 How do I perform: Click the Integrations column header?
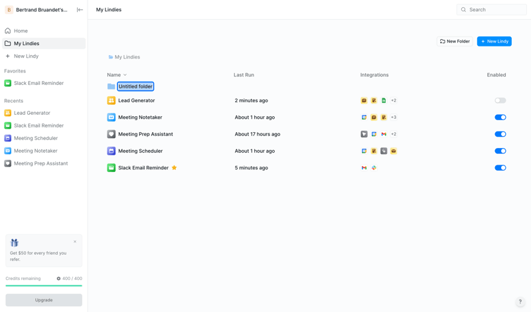tap(374, 75)
